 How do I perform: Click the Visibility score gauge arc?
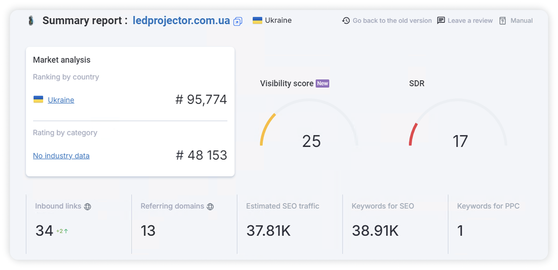click(x=309, y=122)
